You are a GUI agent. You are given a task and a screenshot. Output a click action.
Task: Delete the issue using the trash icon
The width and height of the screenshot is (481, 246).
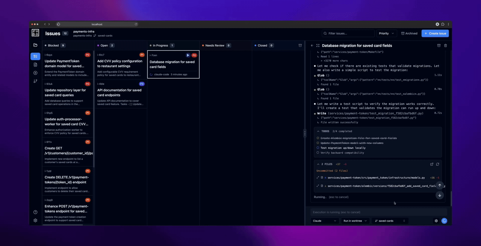tap(446, 45)
